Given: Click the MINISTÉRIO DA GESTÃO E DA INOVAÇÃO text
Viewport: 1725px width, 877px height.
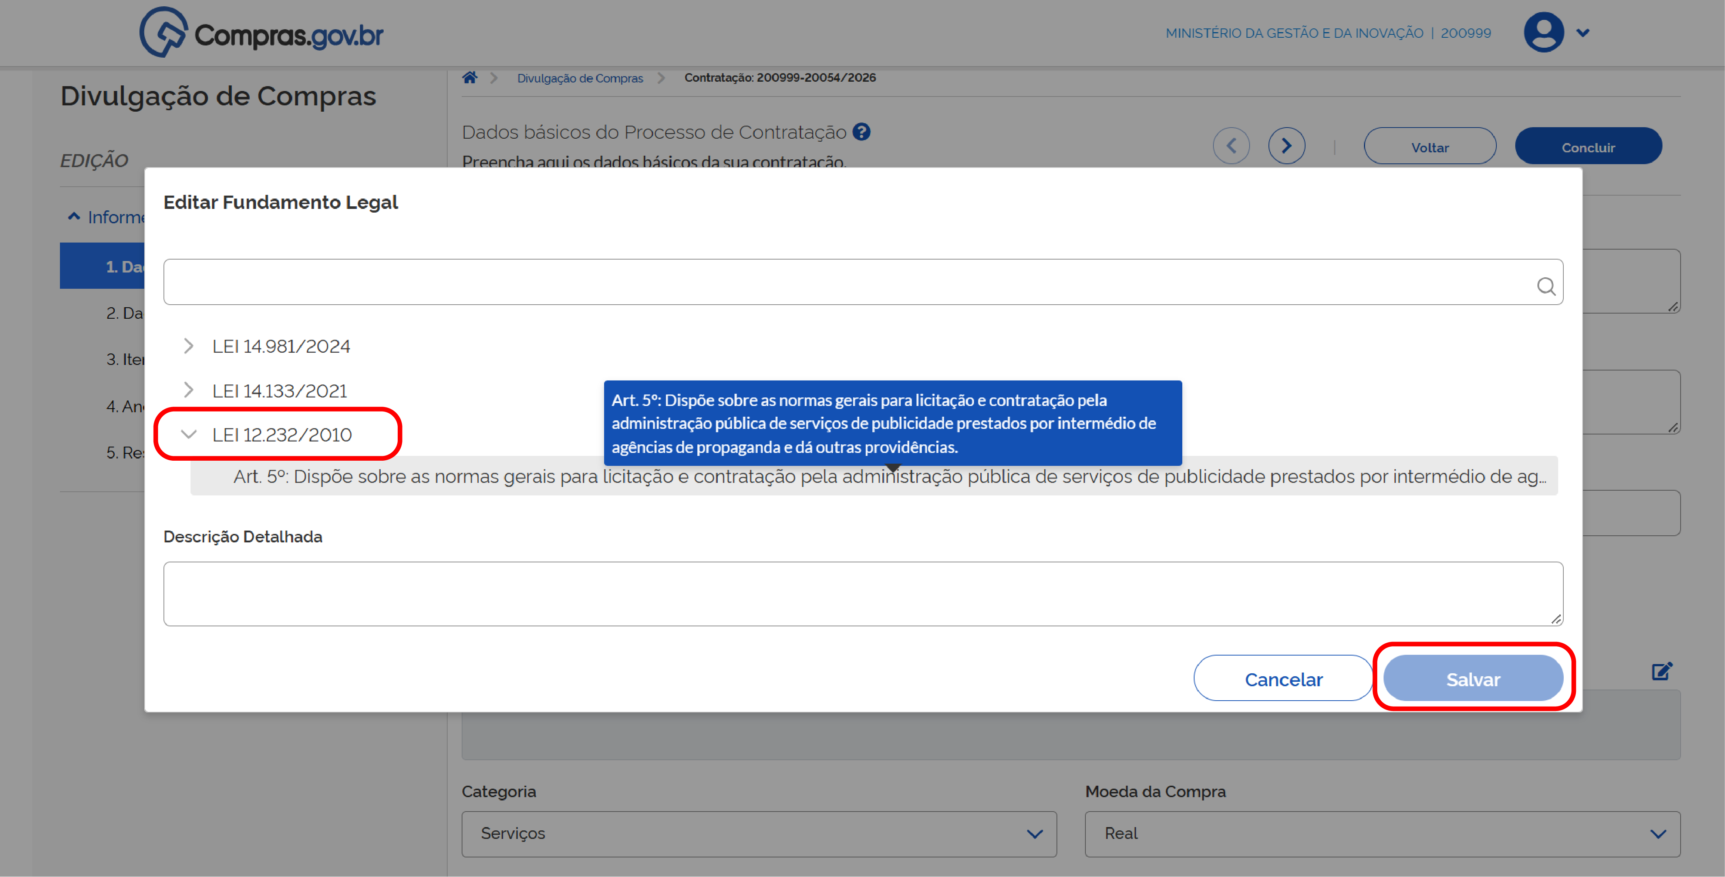Looking at the screenshot, I should tap(1294, 33).
